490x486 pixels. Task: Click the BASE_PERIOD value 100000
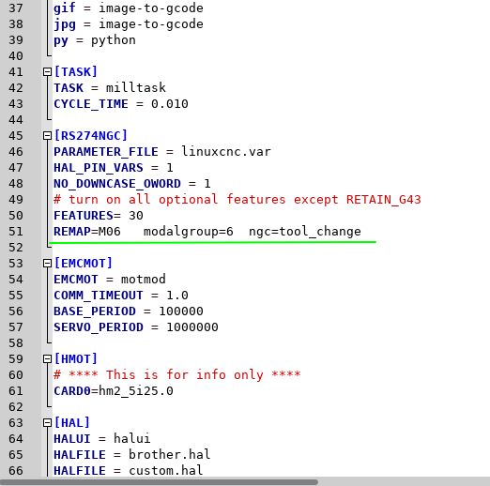point(181,311)
